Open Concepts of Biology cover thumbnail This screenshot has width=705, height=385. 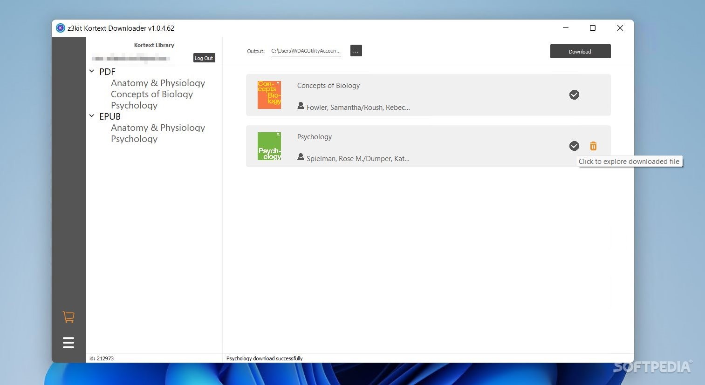pos(269,95)
